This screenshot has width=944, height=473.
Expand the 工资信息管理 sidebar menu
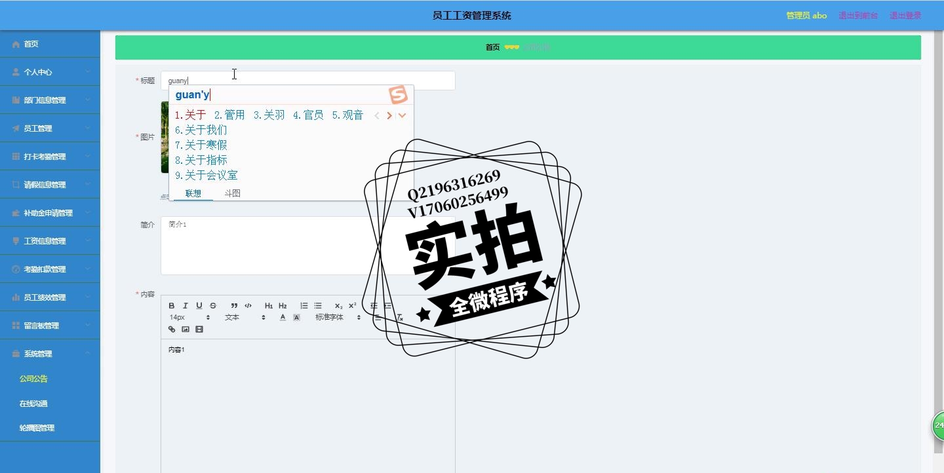[x=50, y=241]
